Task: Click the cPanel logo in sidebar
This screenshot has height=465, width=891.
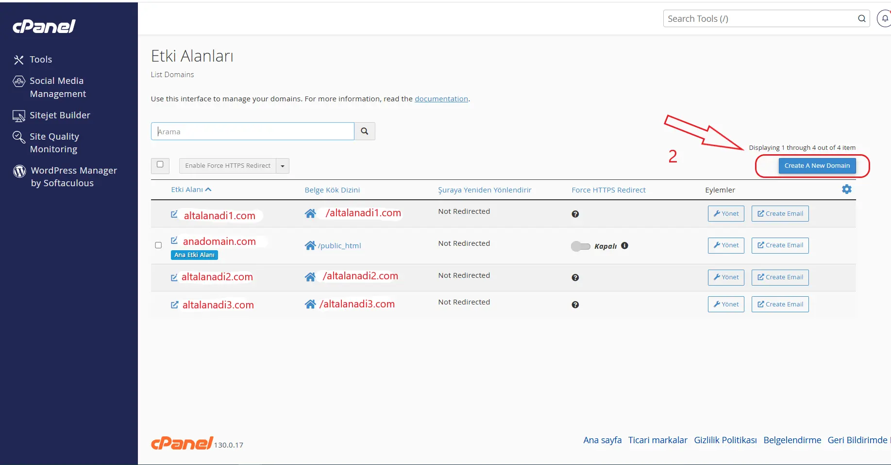Action: point(44,26)
